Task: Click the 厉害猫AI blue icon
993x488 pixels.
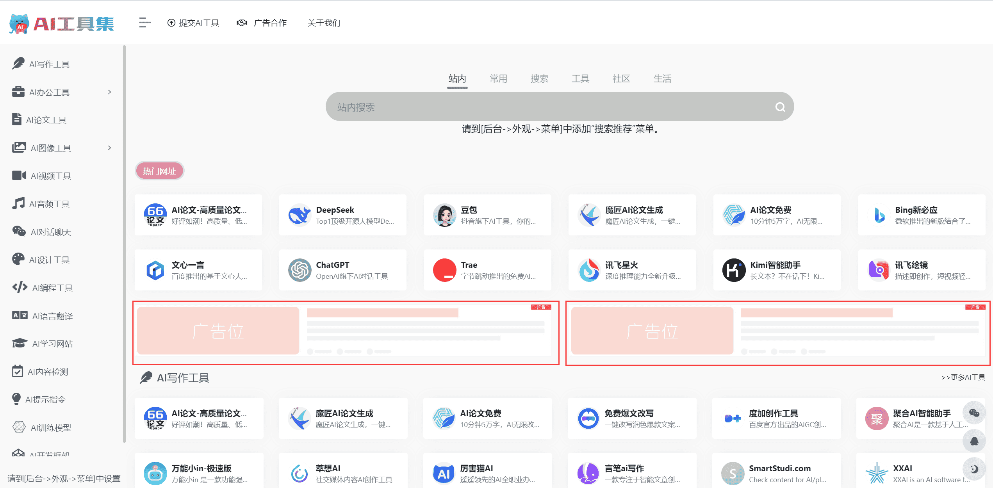Action: 444,474
